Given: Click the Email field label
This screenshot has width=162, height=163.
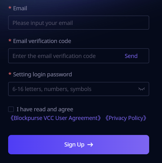Looking at the screenshot, I should point(20,8).
